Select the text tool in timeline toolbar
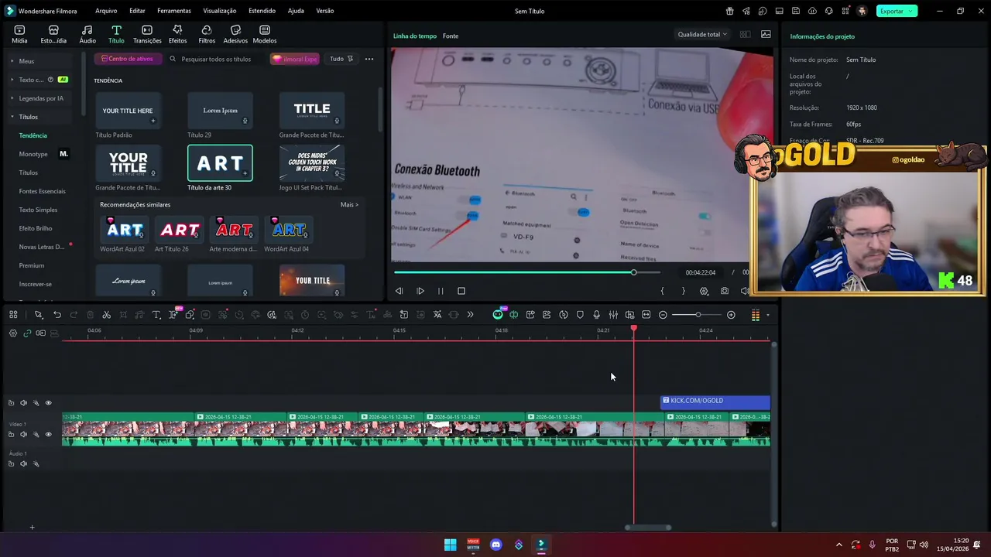The width and height of the screenshot is (991, 557). [x=156, y=315]
